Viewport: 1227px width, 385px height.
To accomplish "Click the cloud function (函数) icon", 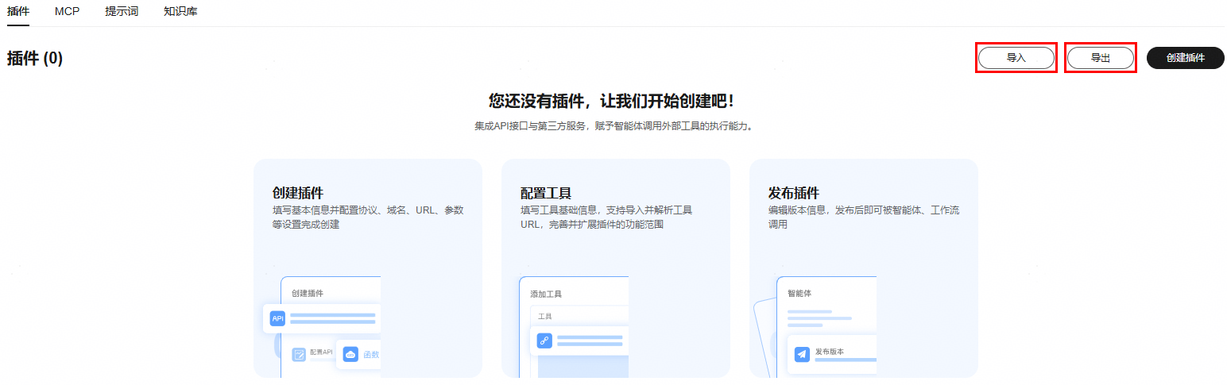I will click(350, 354).
